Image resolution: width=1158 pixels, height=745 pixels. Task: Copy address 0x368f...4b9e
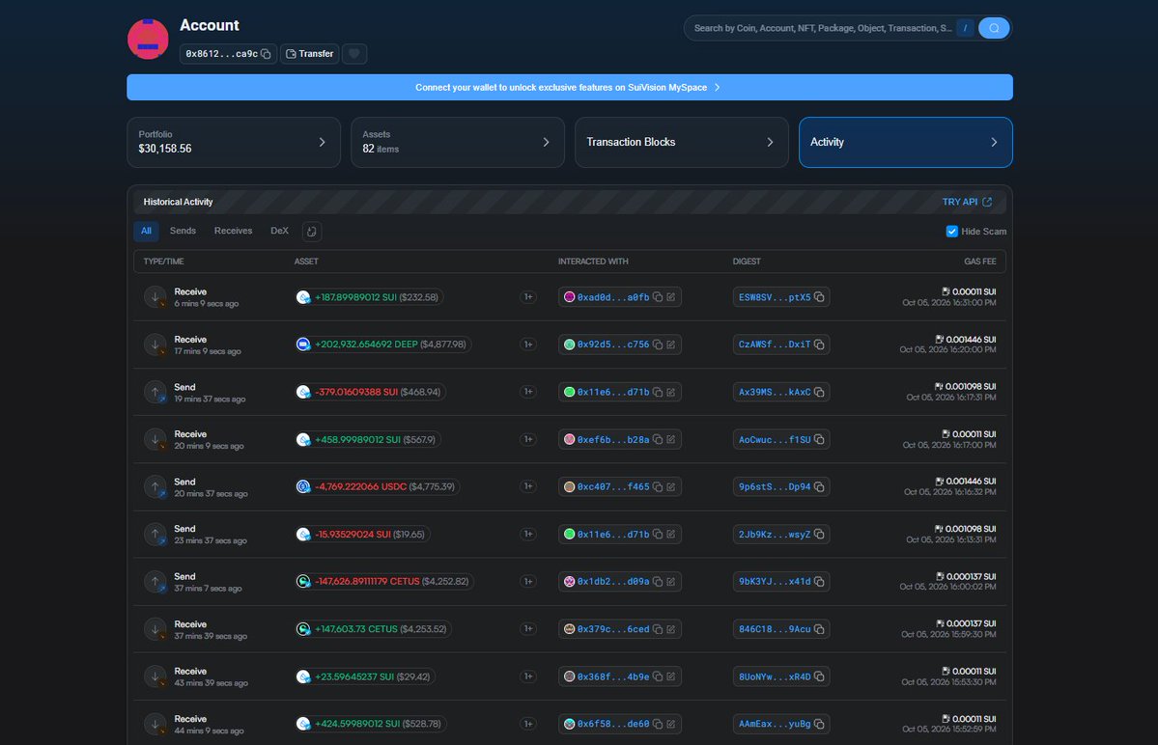pos(658,676)
